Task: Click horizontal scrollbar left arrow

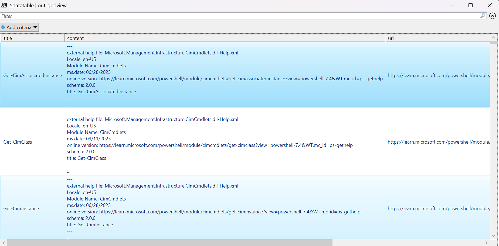Action: click(4, 243)
